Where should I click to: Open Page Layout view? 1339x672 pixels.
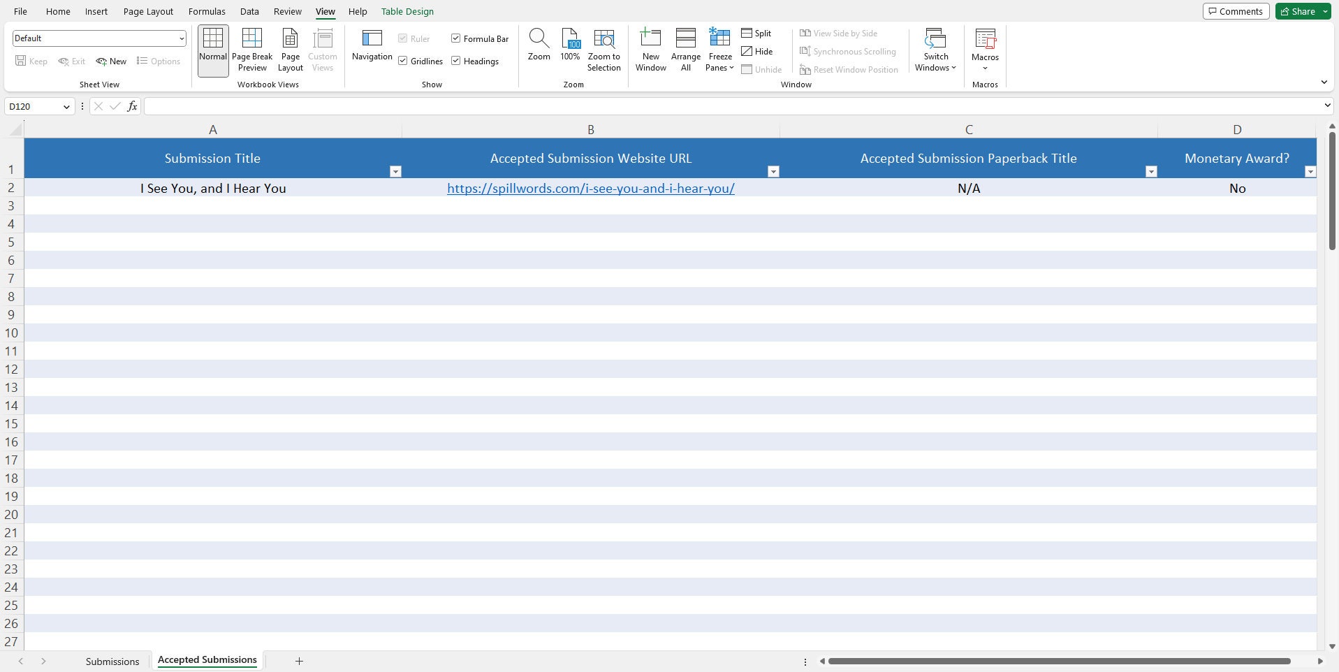289,49
